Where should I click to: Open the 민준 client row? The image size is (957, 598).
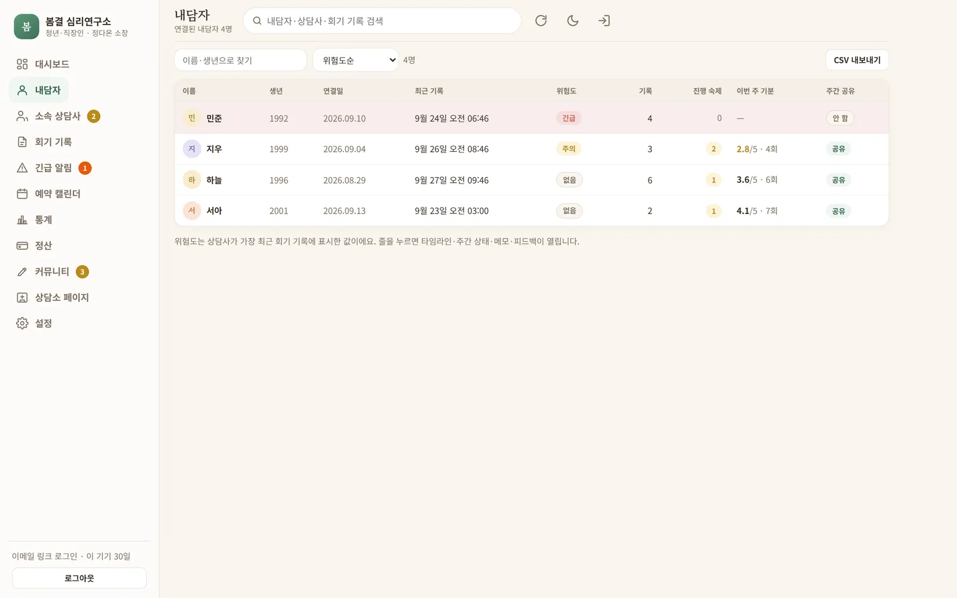(531, 118)
